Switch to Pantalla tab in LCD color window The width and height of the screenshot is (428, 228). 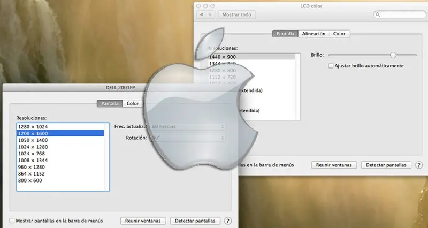point(285,34)
